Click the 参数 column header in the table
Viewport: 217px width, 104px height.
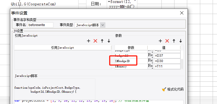(x=131, y=48)
